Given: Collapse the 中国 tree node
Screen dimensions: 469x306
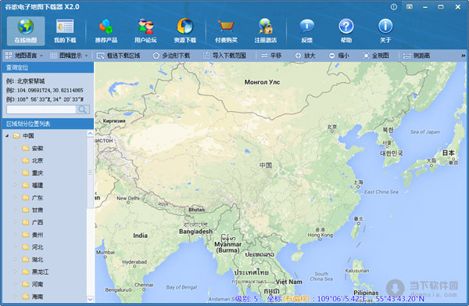Looking at the screenshot, I should pyautogui.click(x=7, y=136).
